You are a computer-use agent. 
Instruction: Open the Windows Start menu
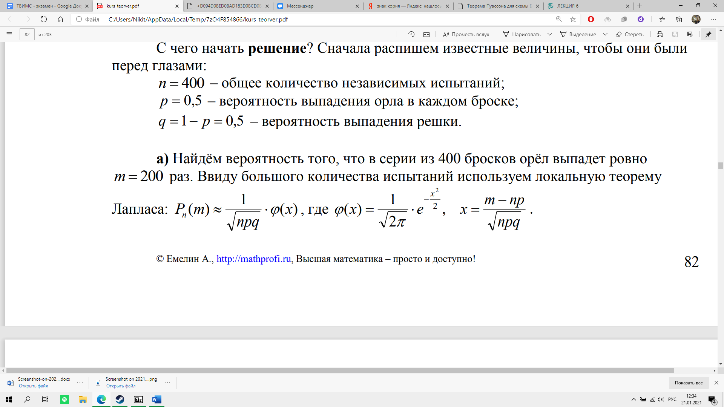pyautogui.click(x=9, y=399)
